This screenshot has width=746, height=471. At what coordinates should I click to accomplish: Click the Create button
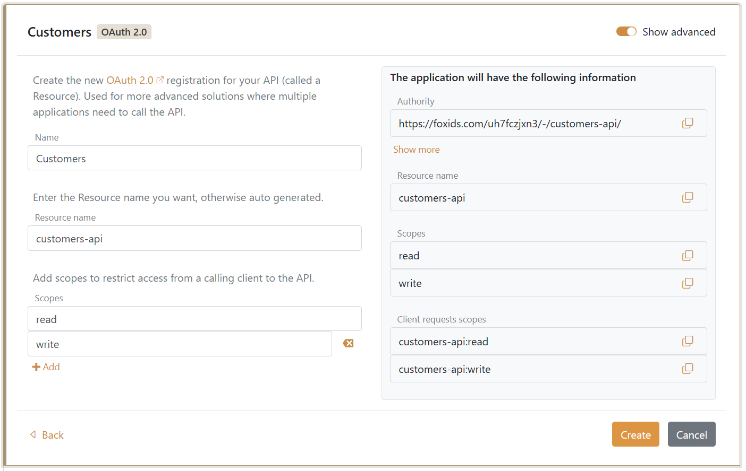(635, 434)
